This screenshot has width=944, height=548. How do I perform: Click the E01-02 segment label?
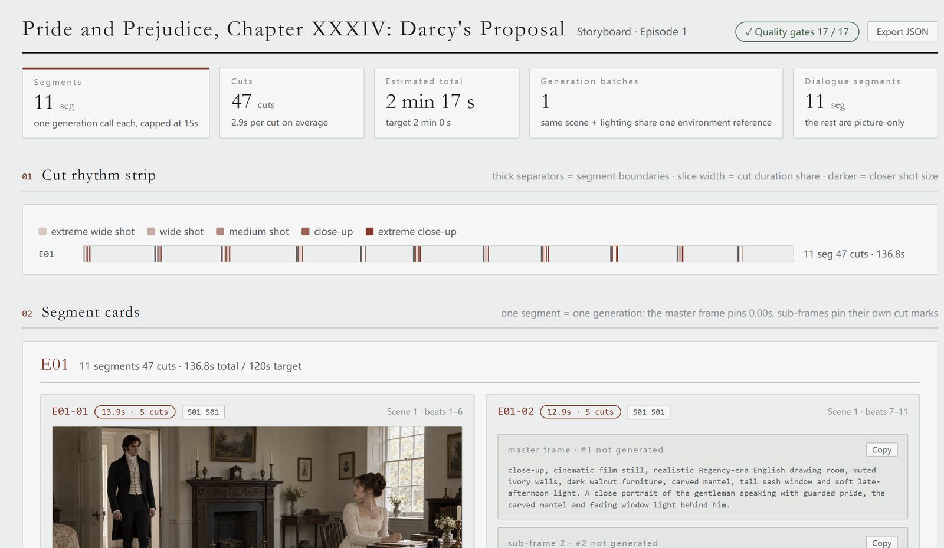pos(516,411)
